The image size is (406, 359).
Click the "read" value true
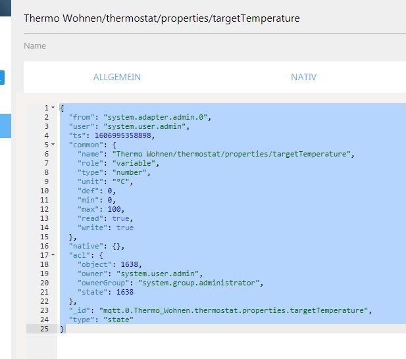(120, 218)
